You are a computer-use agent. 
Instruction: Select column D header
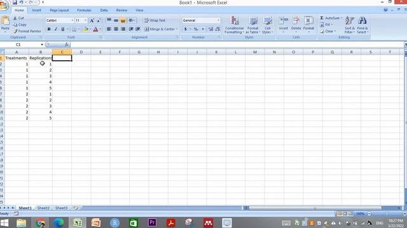[81, 52]
